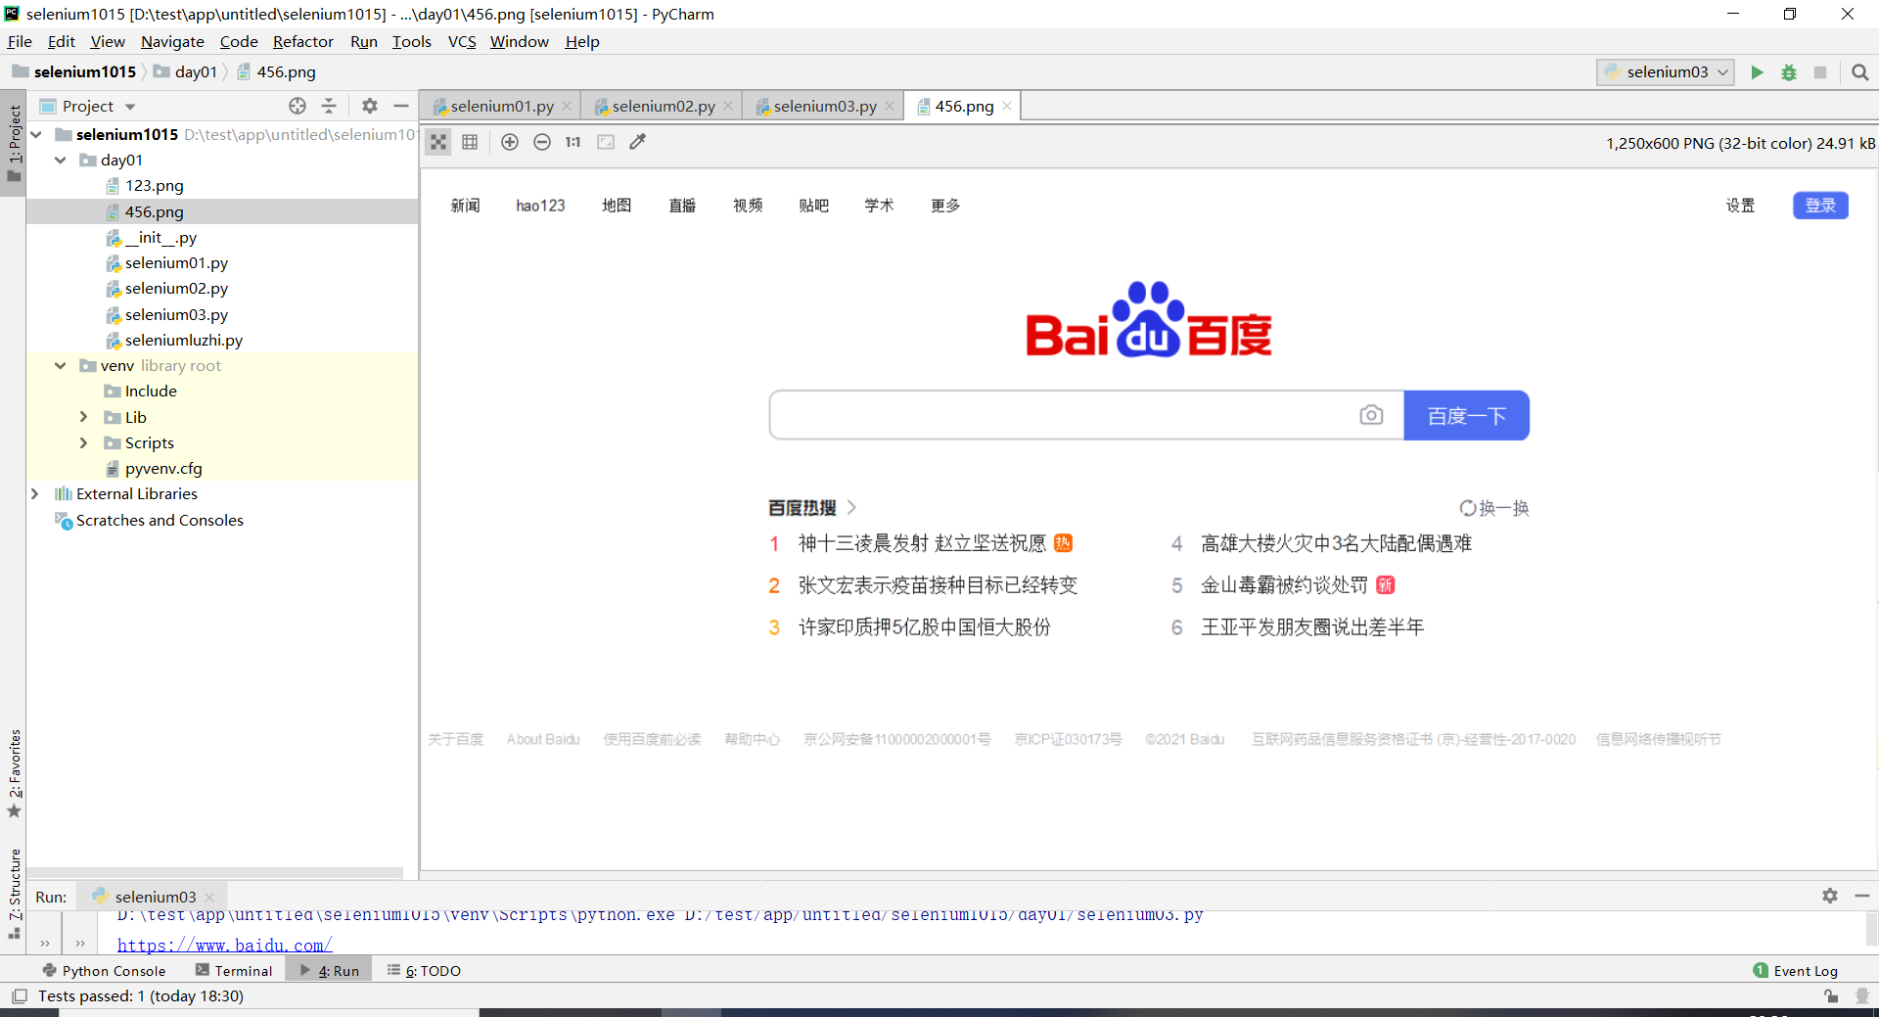Open the Tools menu

[412, 41]
